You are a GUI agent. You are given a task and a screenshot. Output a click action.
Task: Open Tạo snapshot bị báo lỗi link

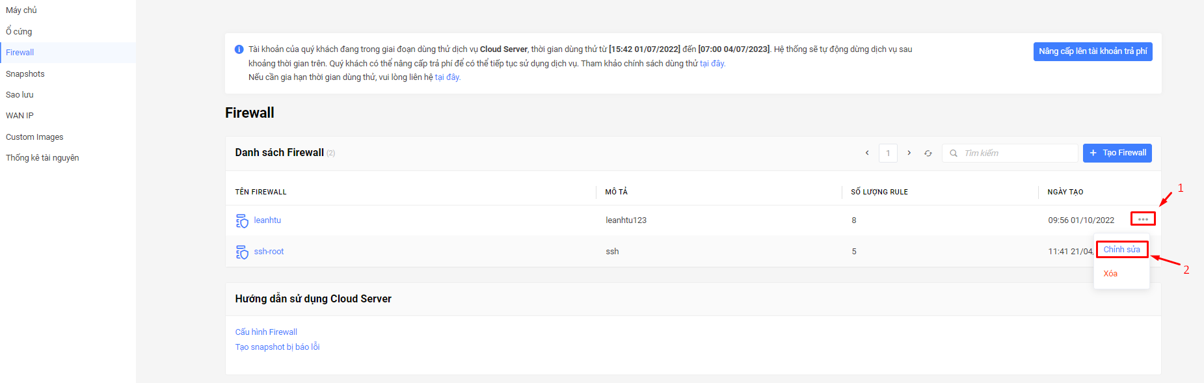click(278, 347)
